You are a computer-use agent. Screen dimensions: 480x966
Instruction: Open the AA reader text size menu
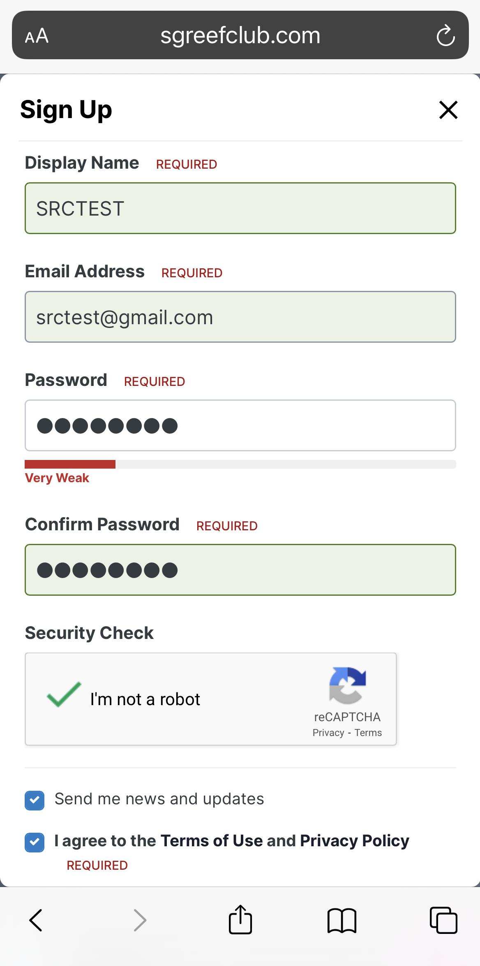pos(37,36)
